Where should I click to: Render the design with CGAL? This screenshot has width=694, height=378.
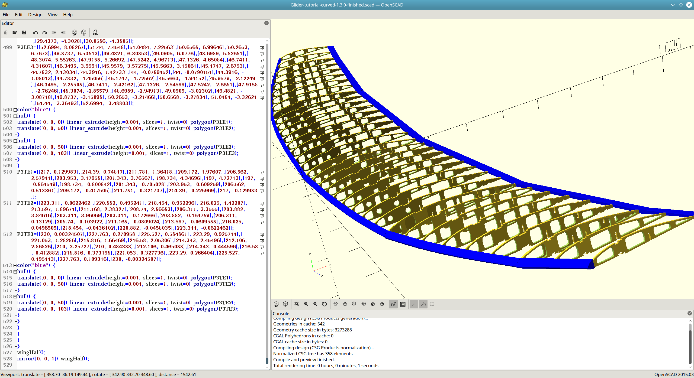tap(285, 304)
